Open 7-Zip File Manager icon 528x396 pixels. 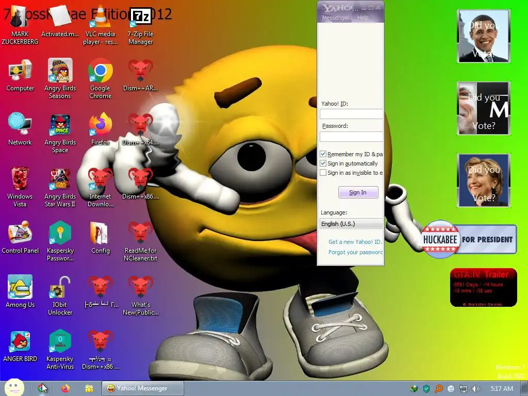point(140,25)
